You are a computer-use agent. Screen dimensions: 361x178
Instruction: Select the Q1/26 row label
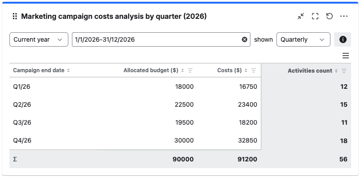click(22, 87)
